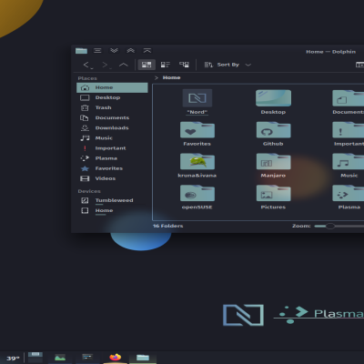Select Important in the Places panel
The image size is (364, 364).
click(x=112, y=148)
